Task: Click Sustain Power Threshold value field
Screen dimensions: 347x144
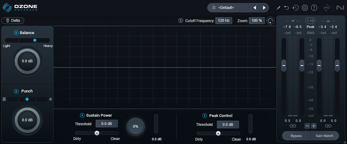Action: (107, 124)
